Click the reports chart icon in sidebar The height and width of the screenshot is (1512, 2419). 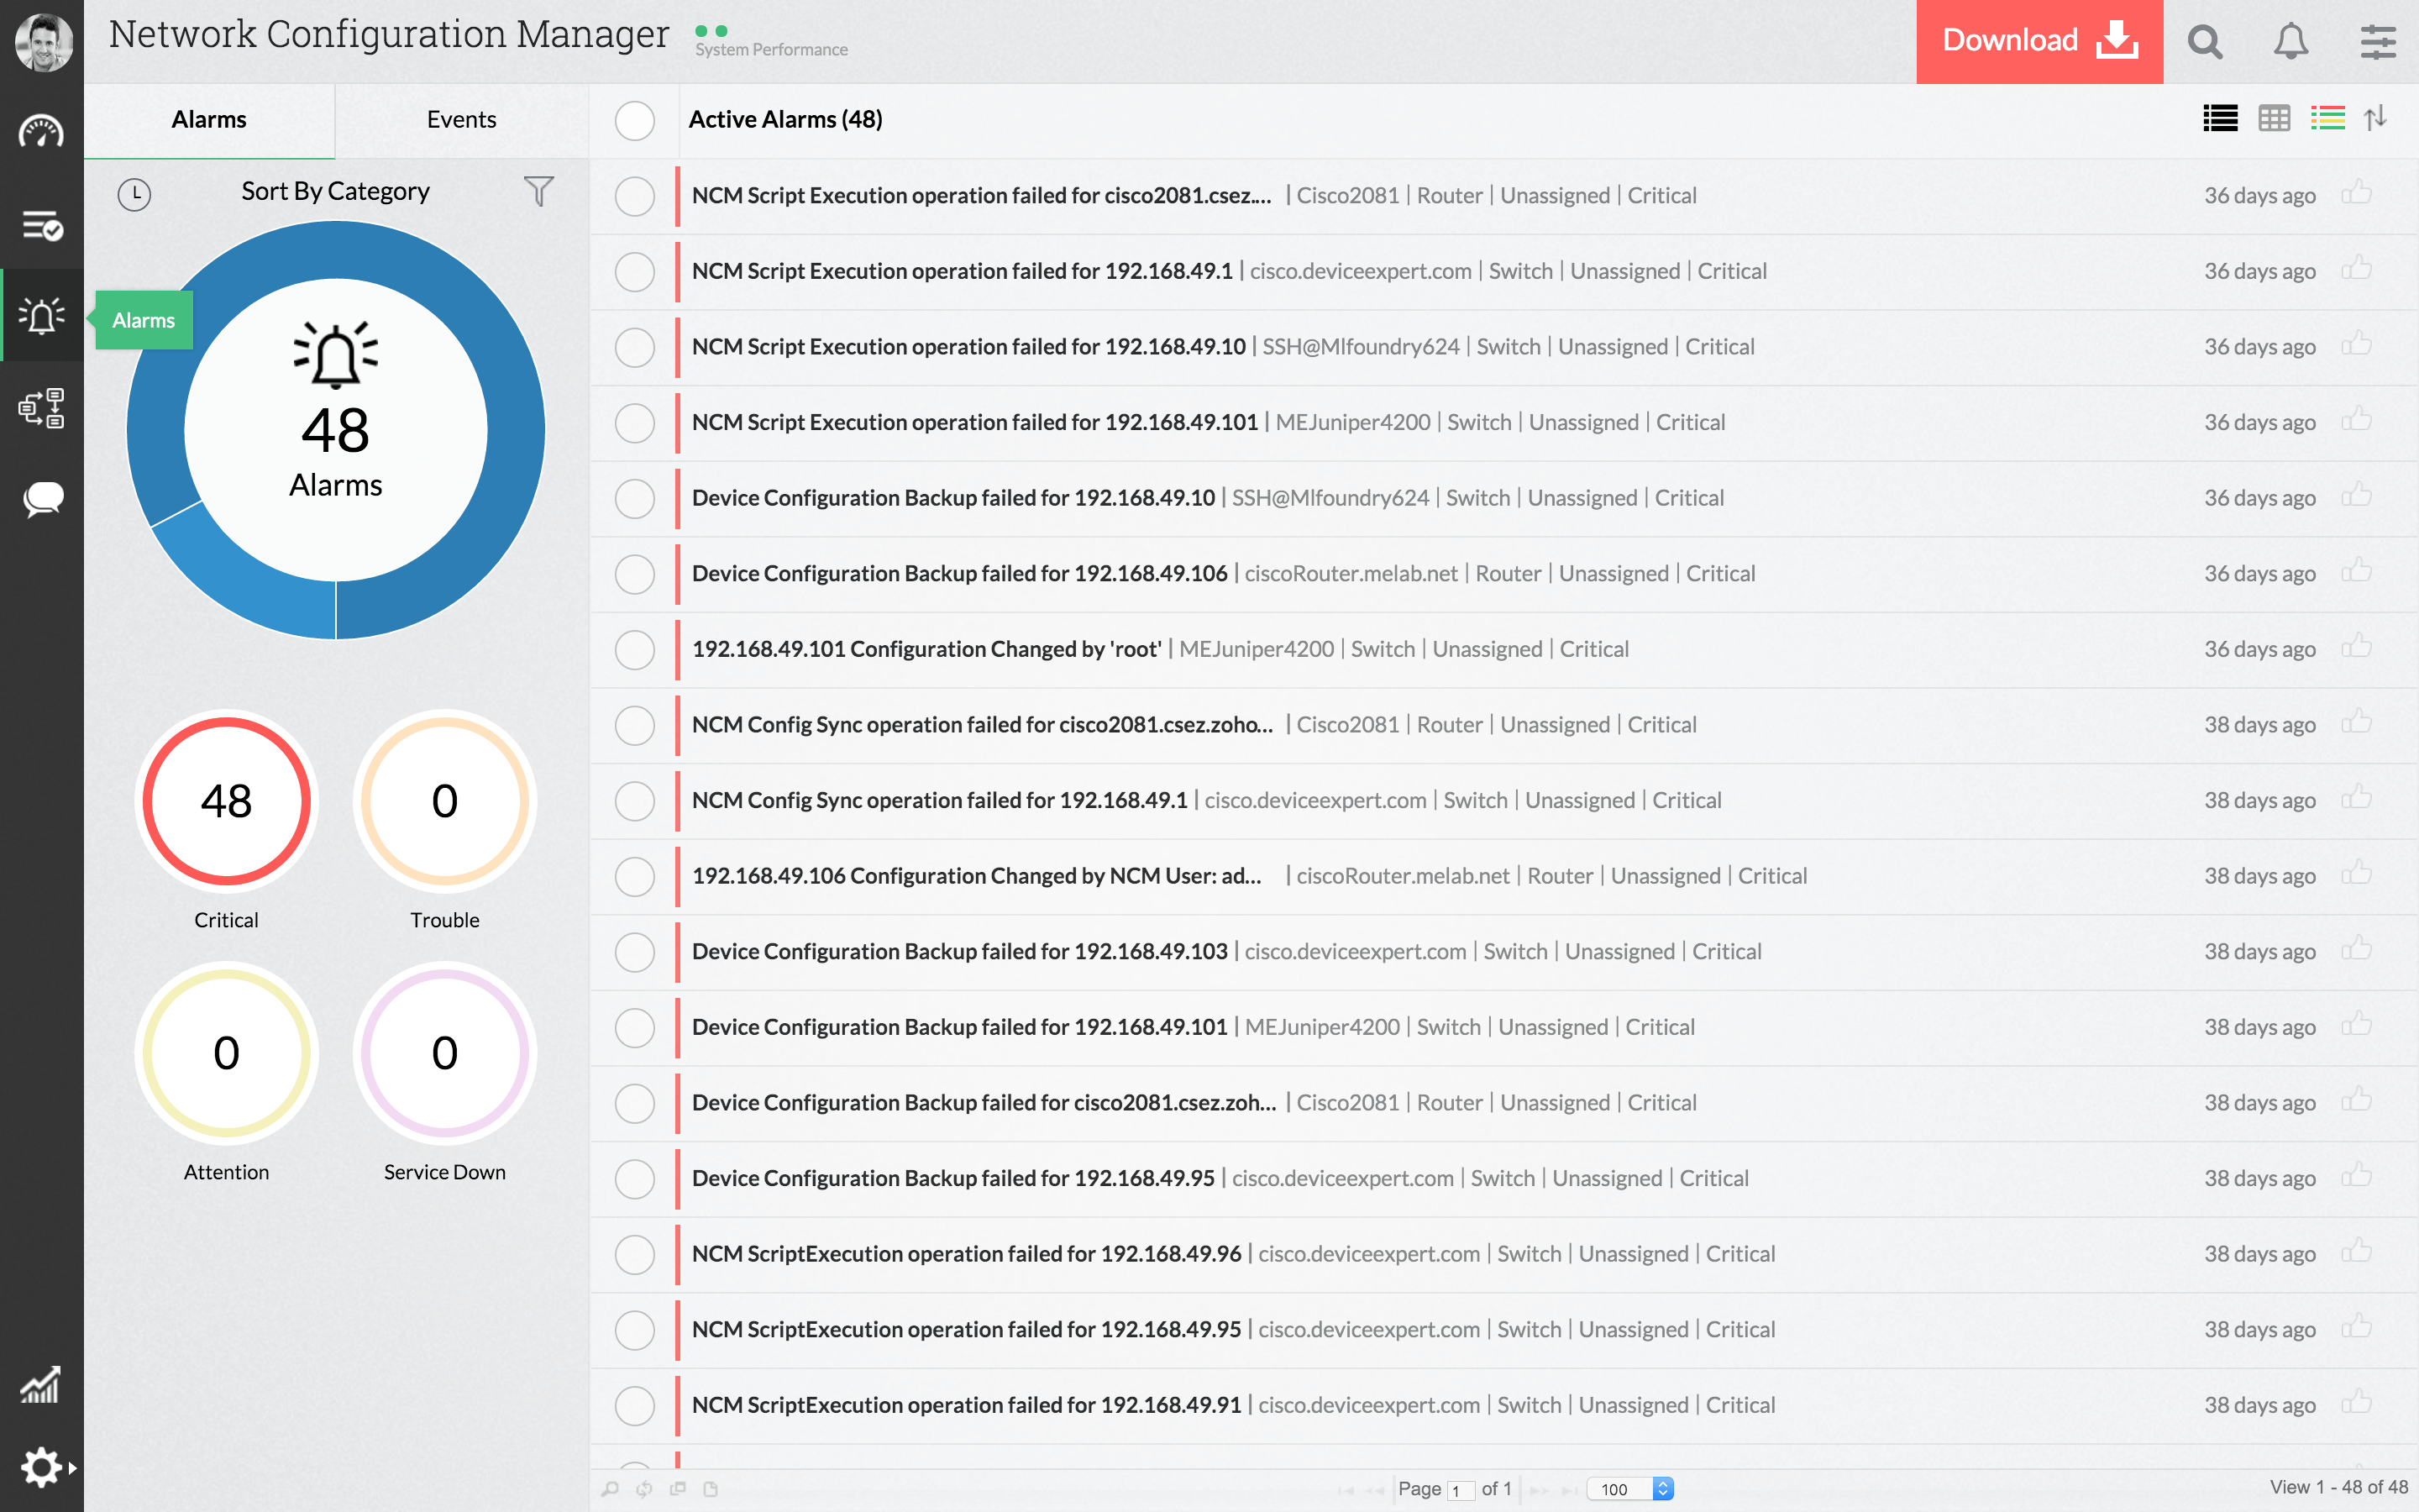(41, 1385)
